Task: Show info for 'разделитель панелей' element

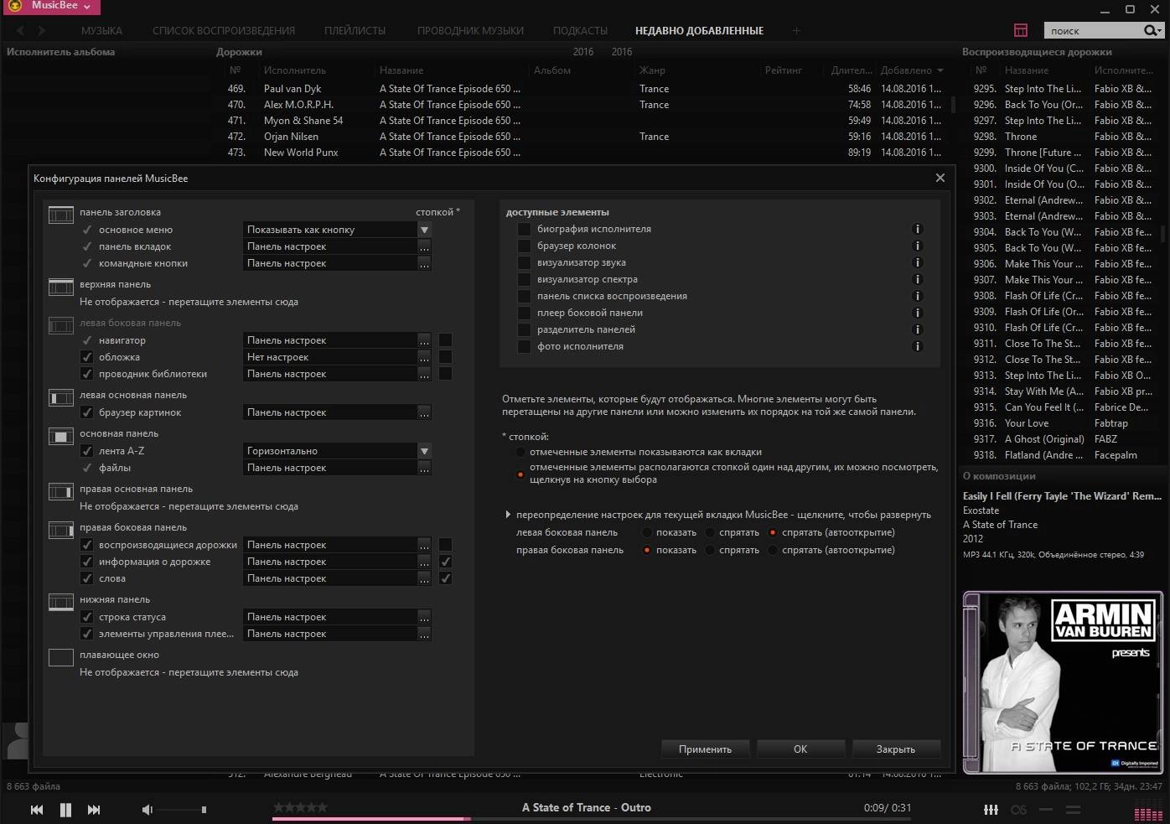Action: tap(917, 329)
